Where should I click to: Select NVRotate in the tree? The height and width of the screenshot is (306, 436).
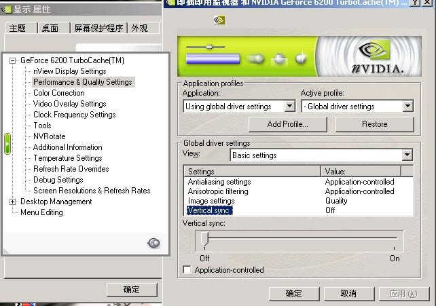[x=50, y=136]
